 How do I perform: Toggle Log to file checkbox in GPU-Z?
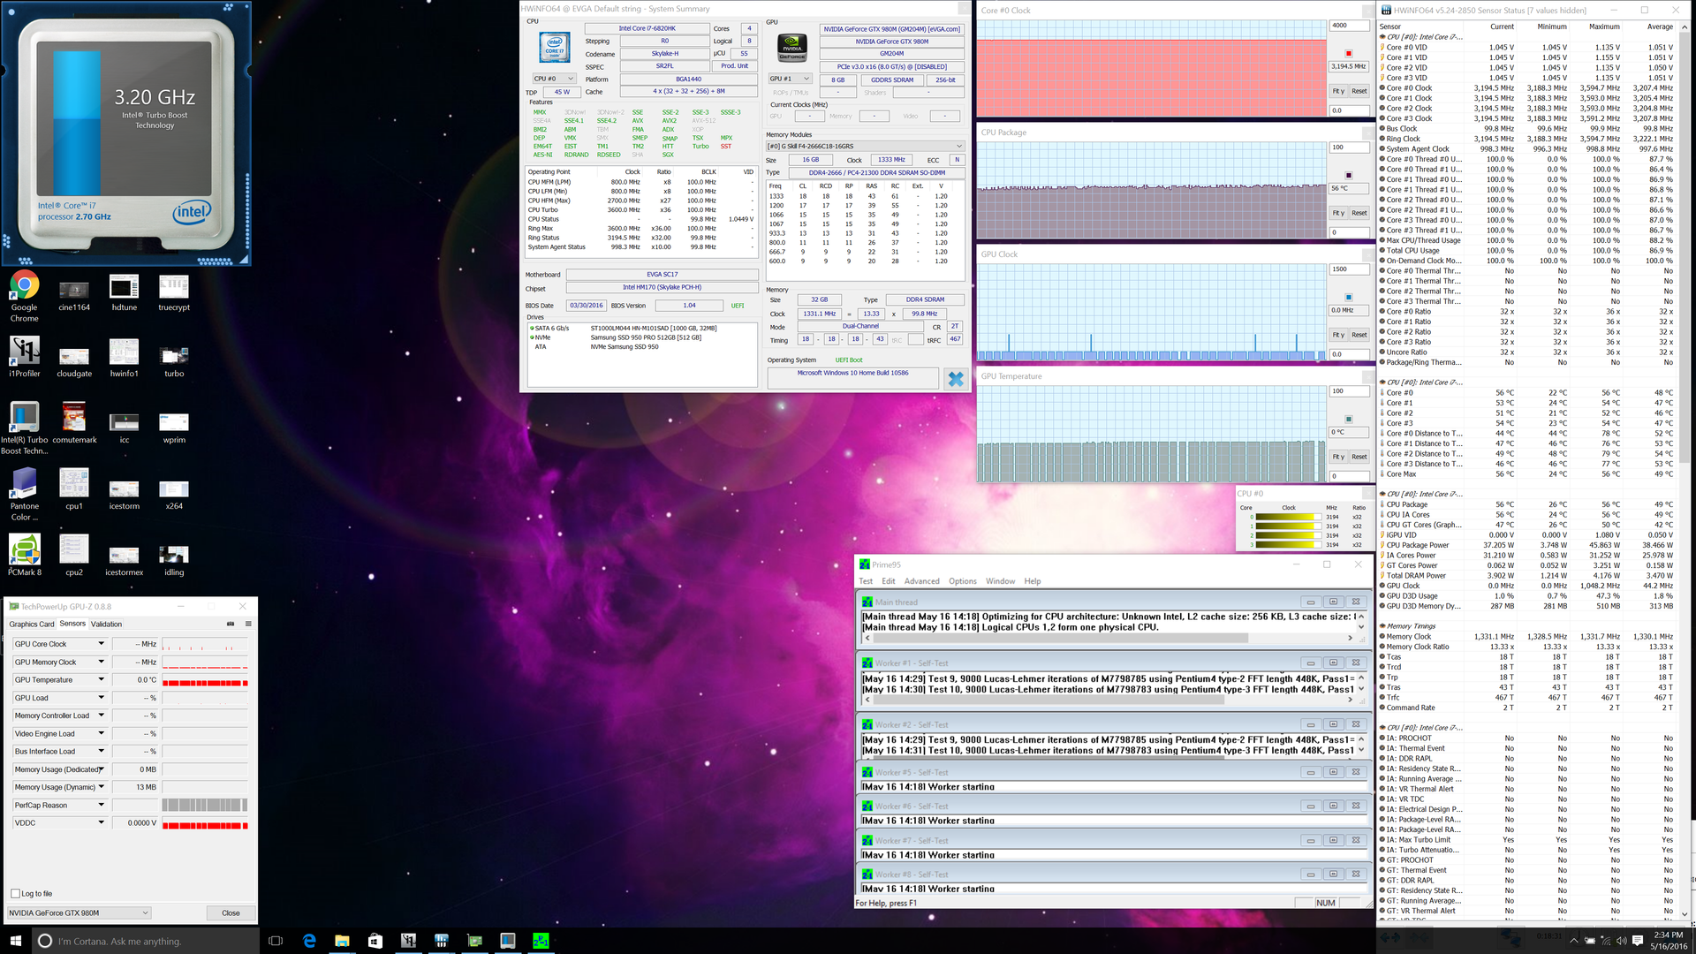[x=15, y=893]
